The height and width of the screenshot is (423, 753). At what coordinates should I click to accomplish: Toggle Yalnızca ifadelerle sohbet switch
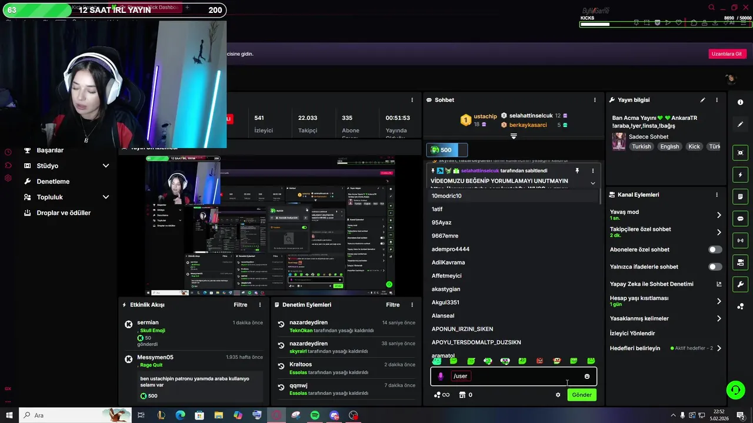715,267
